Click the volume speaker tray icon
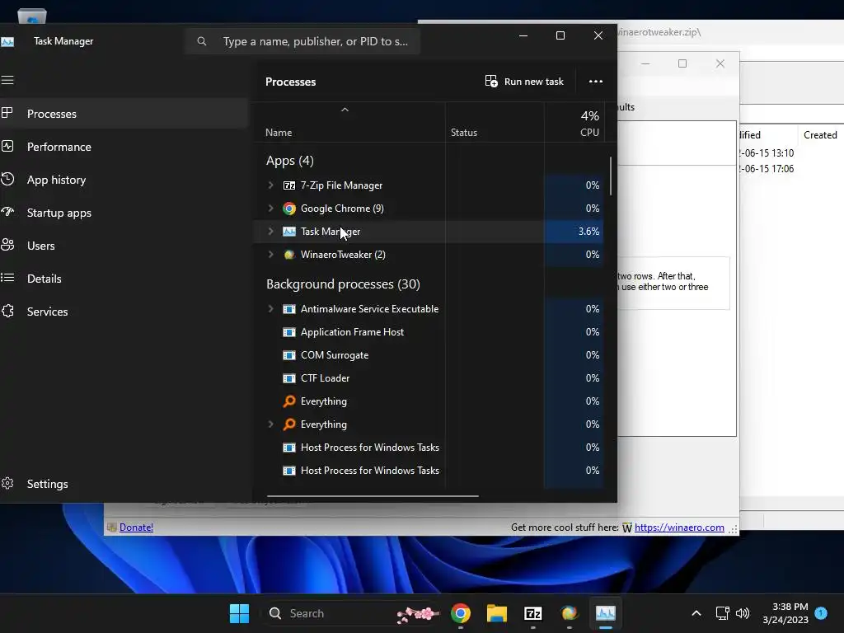The height and width of the screenshot is (633, 844). [x=743, y=613]
